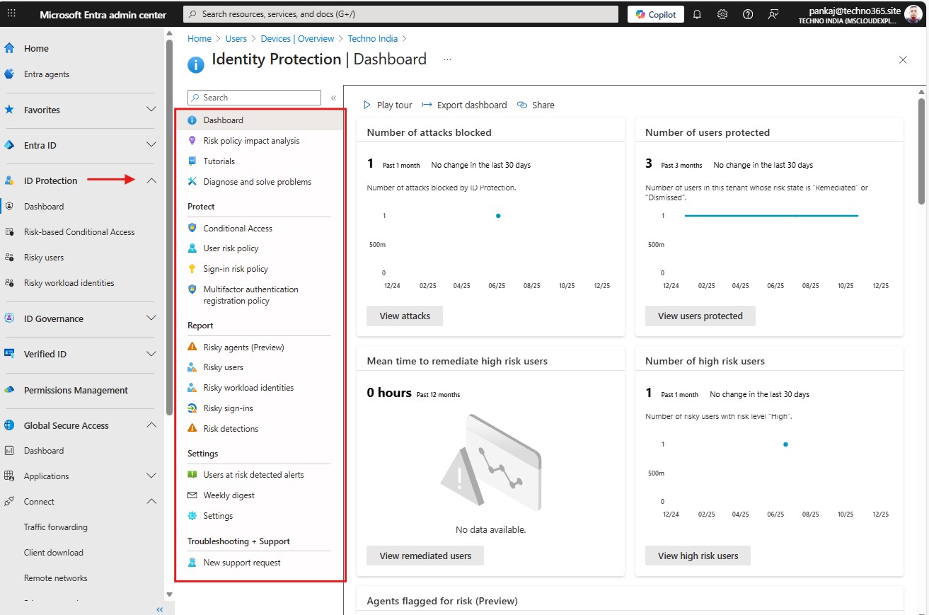
Task: Expand the Verified ID section
Action: tap(151, 354)
